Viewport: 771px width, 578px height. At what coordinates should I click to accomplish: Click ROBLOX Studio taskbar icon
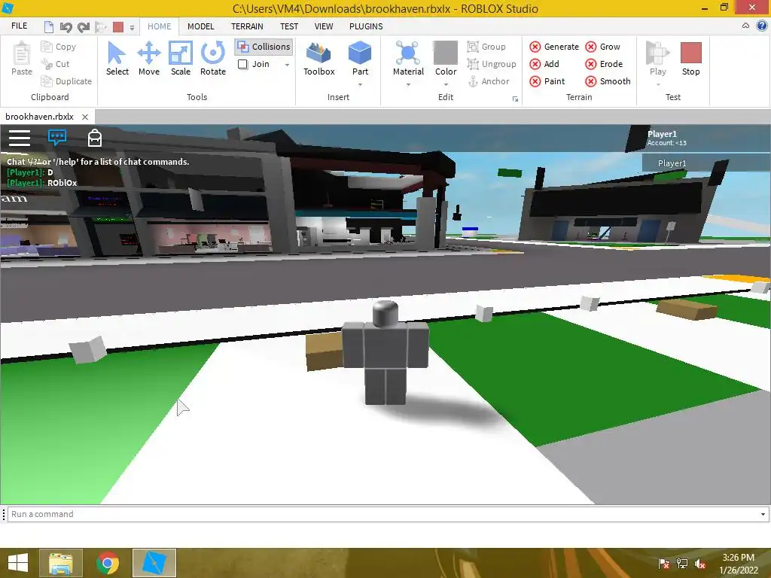click(154, 563)
